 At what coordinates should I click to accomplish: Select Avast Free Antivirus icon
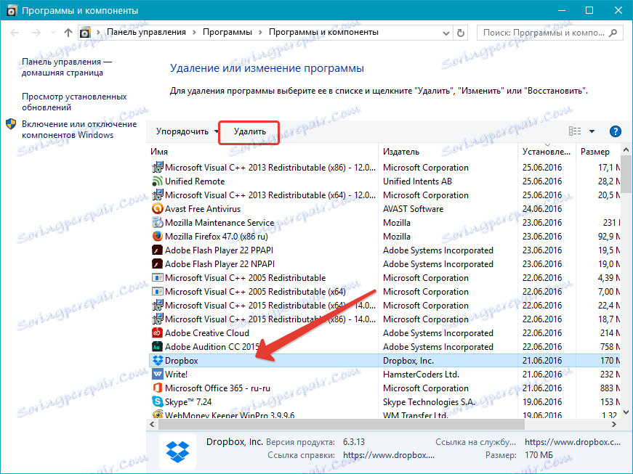[x=157, y=209]
